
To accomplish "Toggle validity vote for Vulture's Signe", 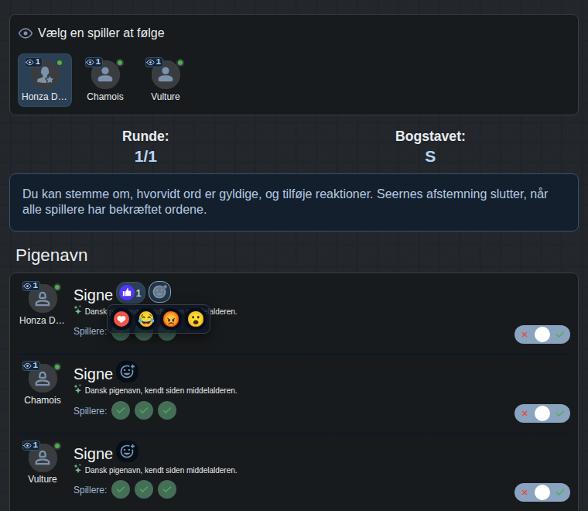I will click(x=542, y=492).
